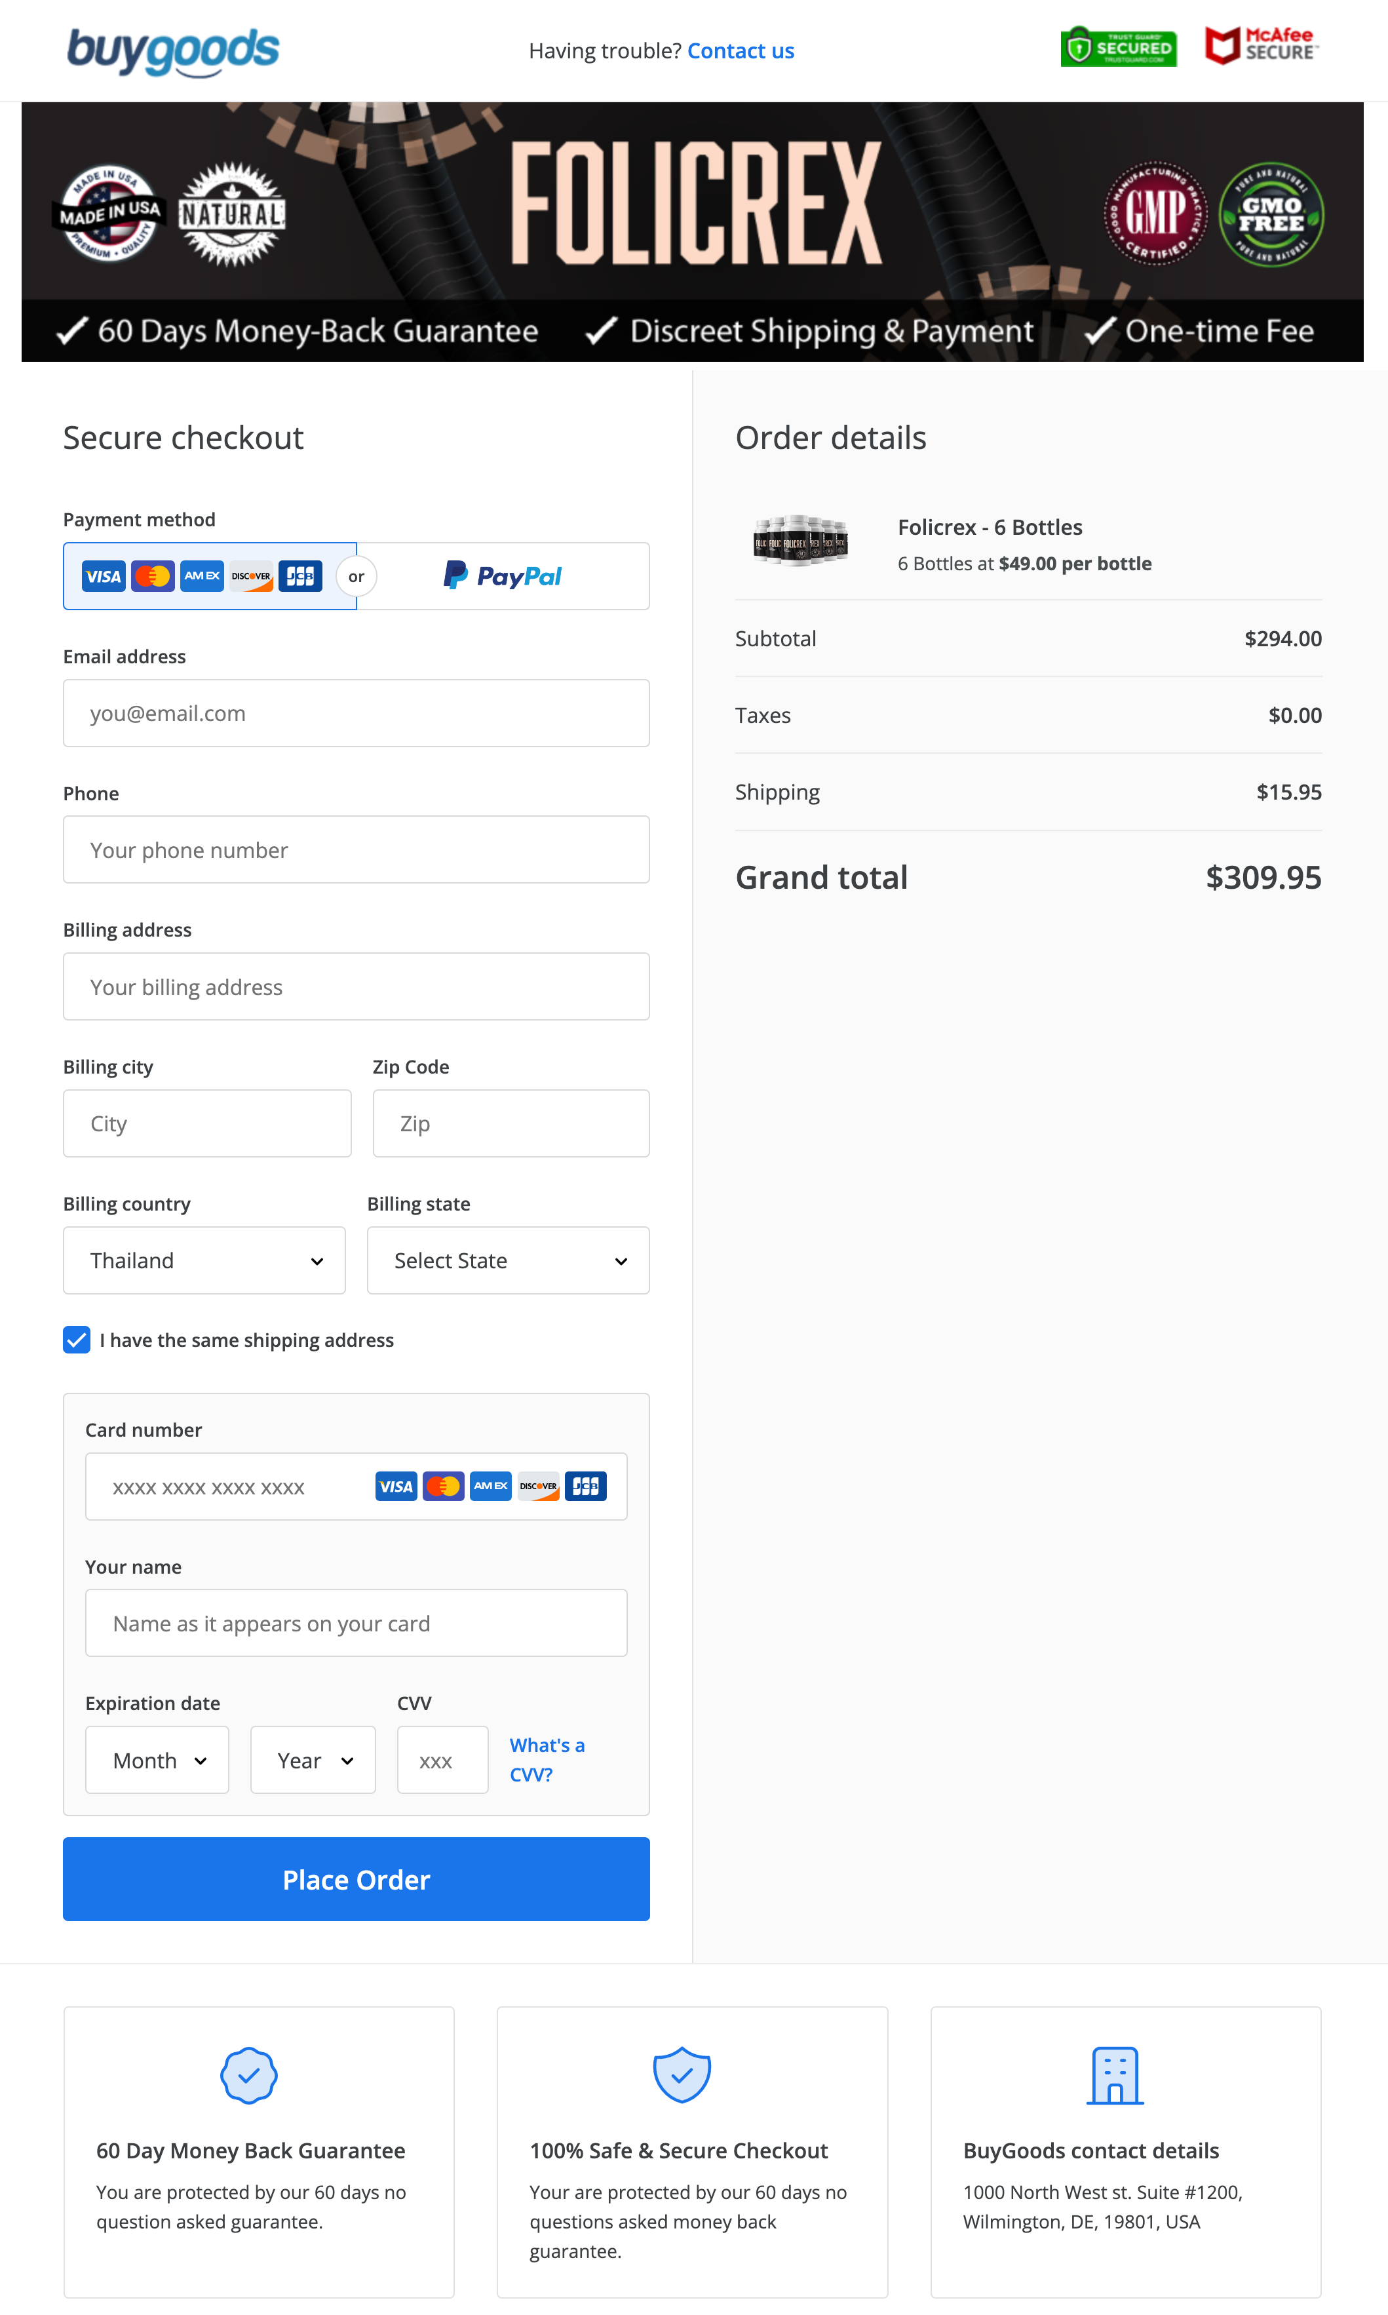
Task: Focus the Your name card field
Action: 357,1623
